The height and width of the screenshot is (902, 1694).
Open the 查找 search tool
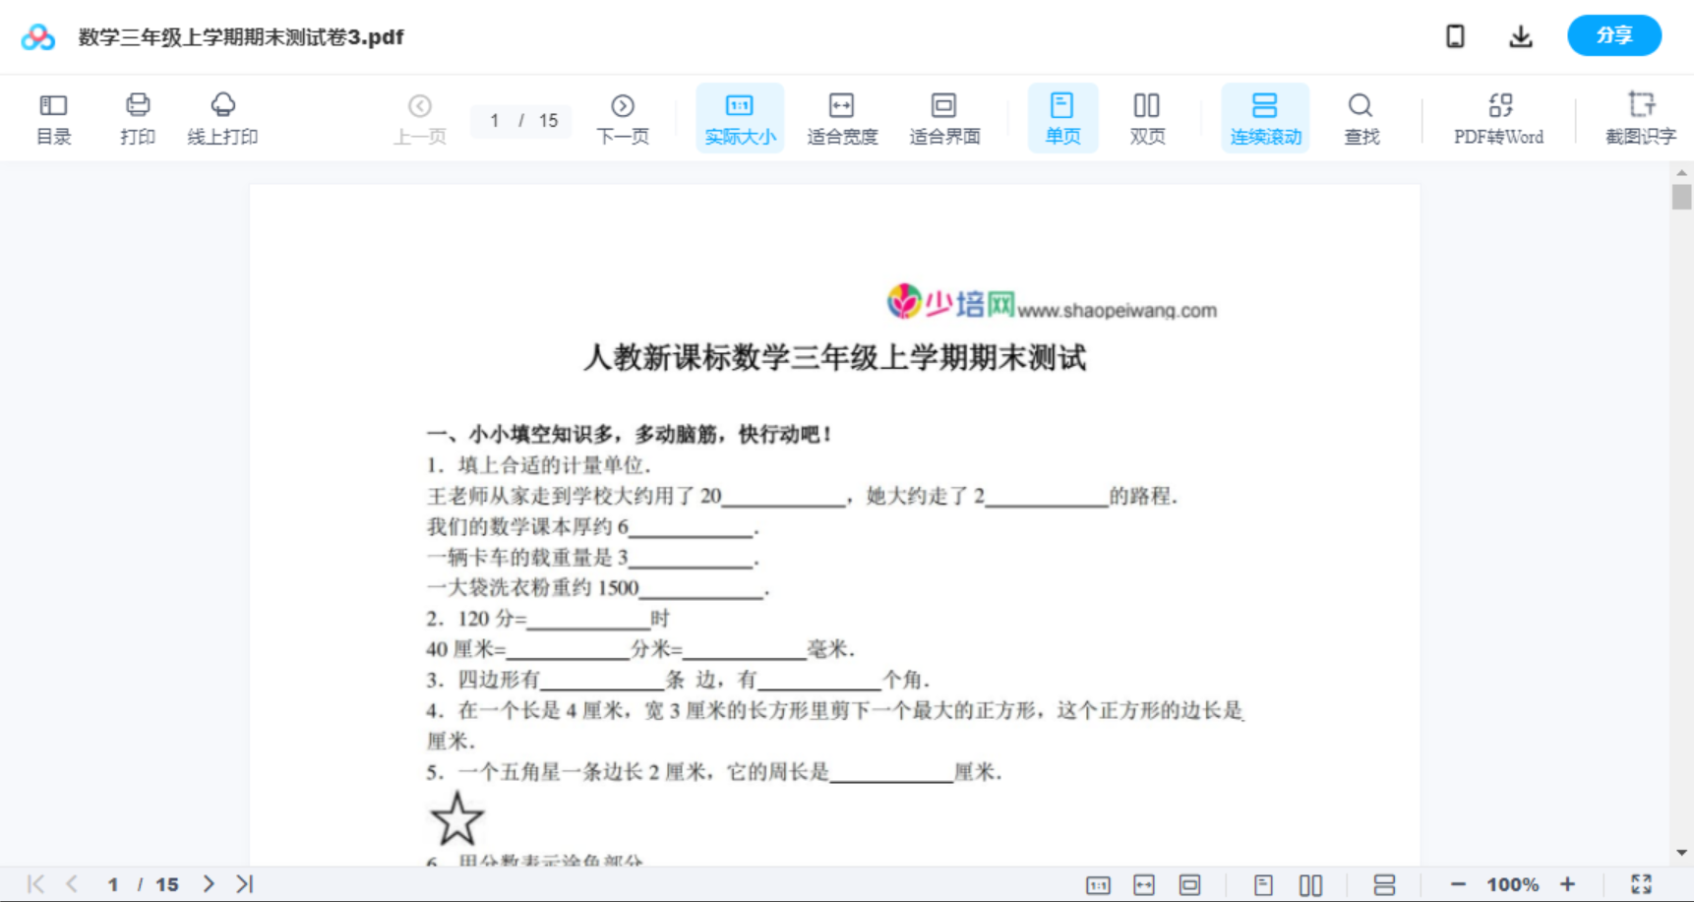coord(1361,117)
